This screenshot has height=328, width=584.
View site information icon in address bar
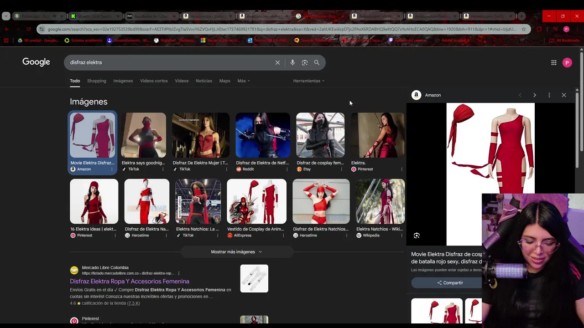(42, 29)
